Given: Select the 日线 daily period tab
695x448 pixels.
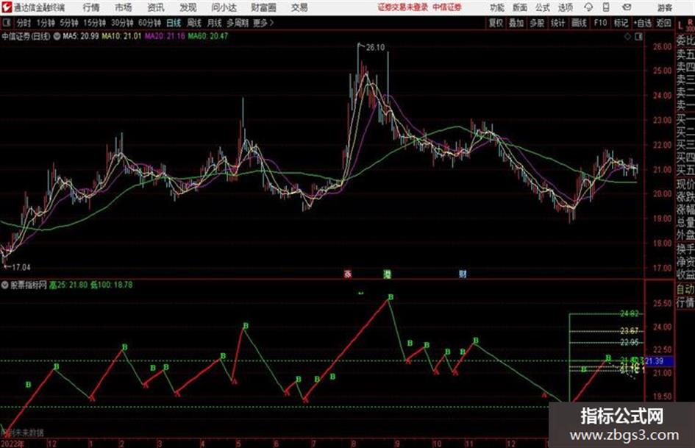Looking at the screenshot, I should point(174,23).
